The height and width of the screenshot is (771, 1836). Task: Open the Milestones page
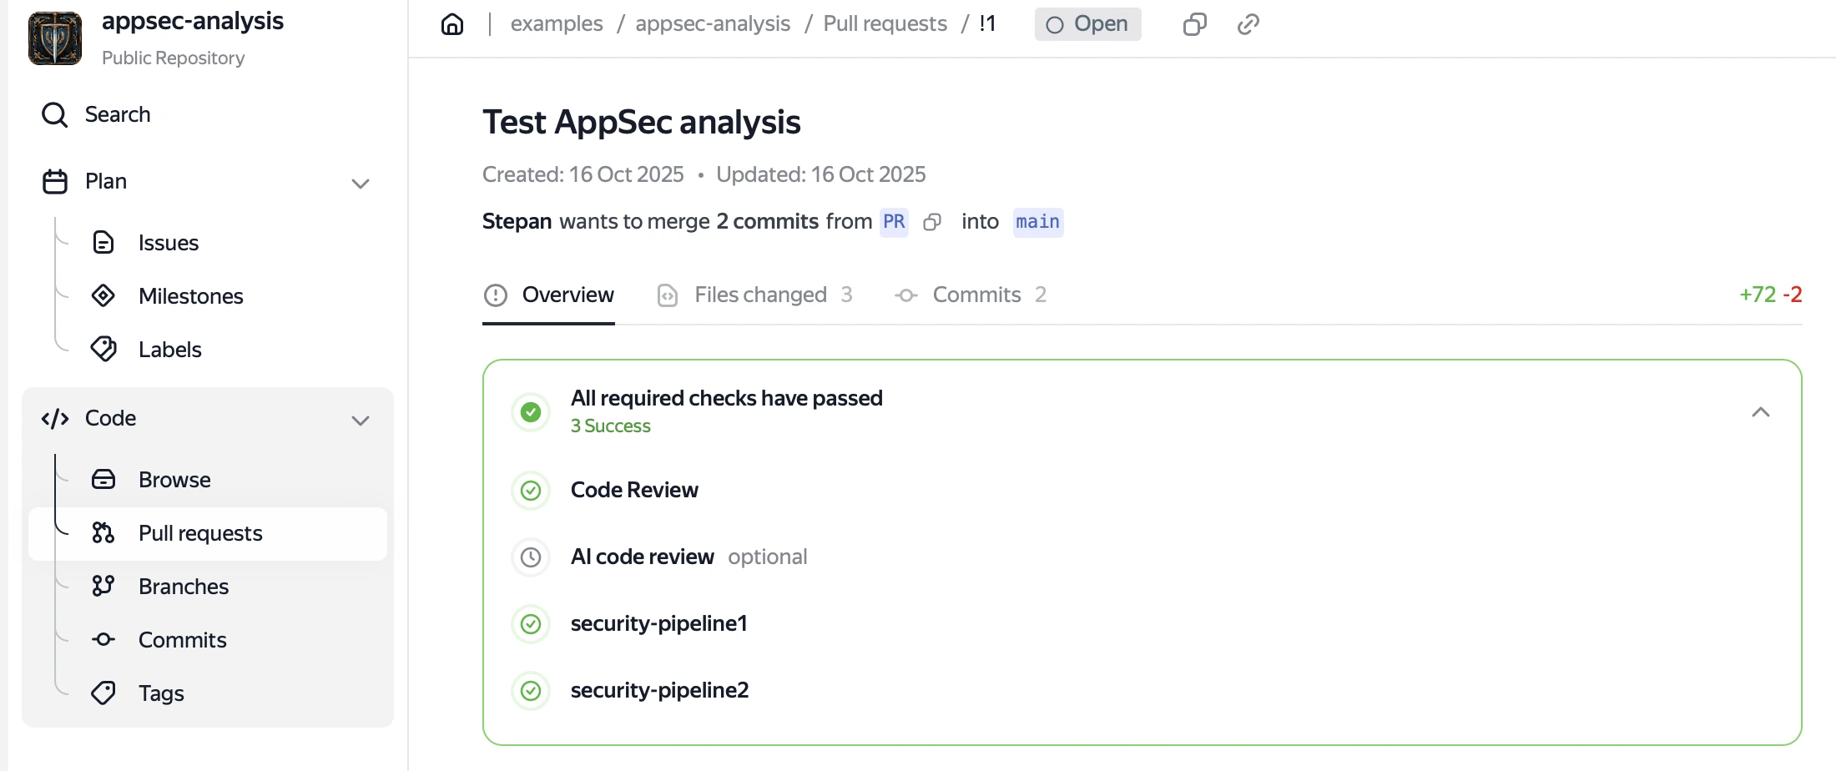[x=190, y=296]
